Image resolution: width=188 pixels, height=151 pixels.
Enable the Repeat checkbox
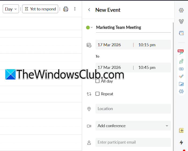pyautogui.click(x=97, y=94)
